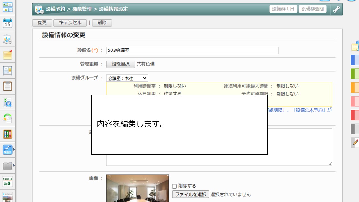
Task: Click the gray folder icon in the sidebar
Action: pyautogui.click(x=7, y=166)
